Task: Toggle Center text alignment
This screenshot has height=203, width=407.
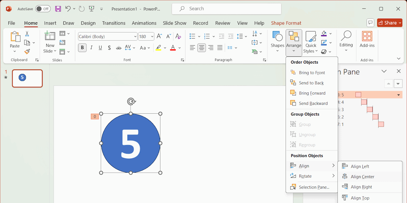Action: [x=201, y=48]
